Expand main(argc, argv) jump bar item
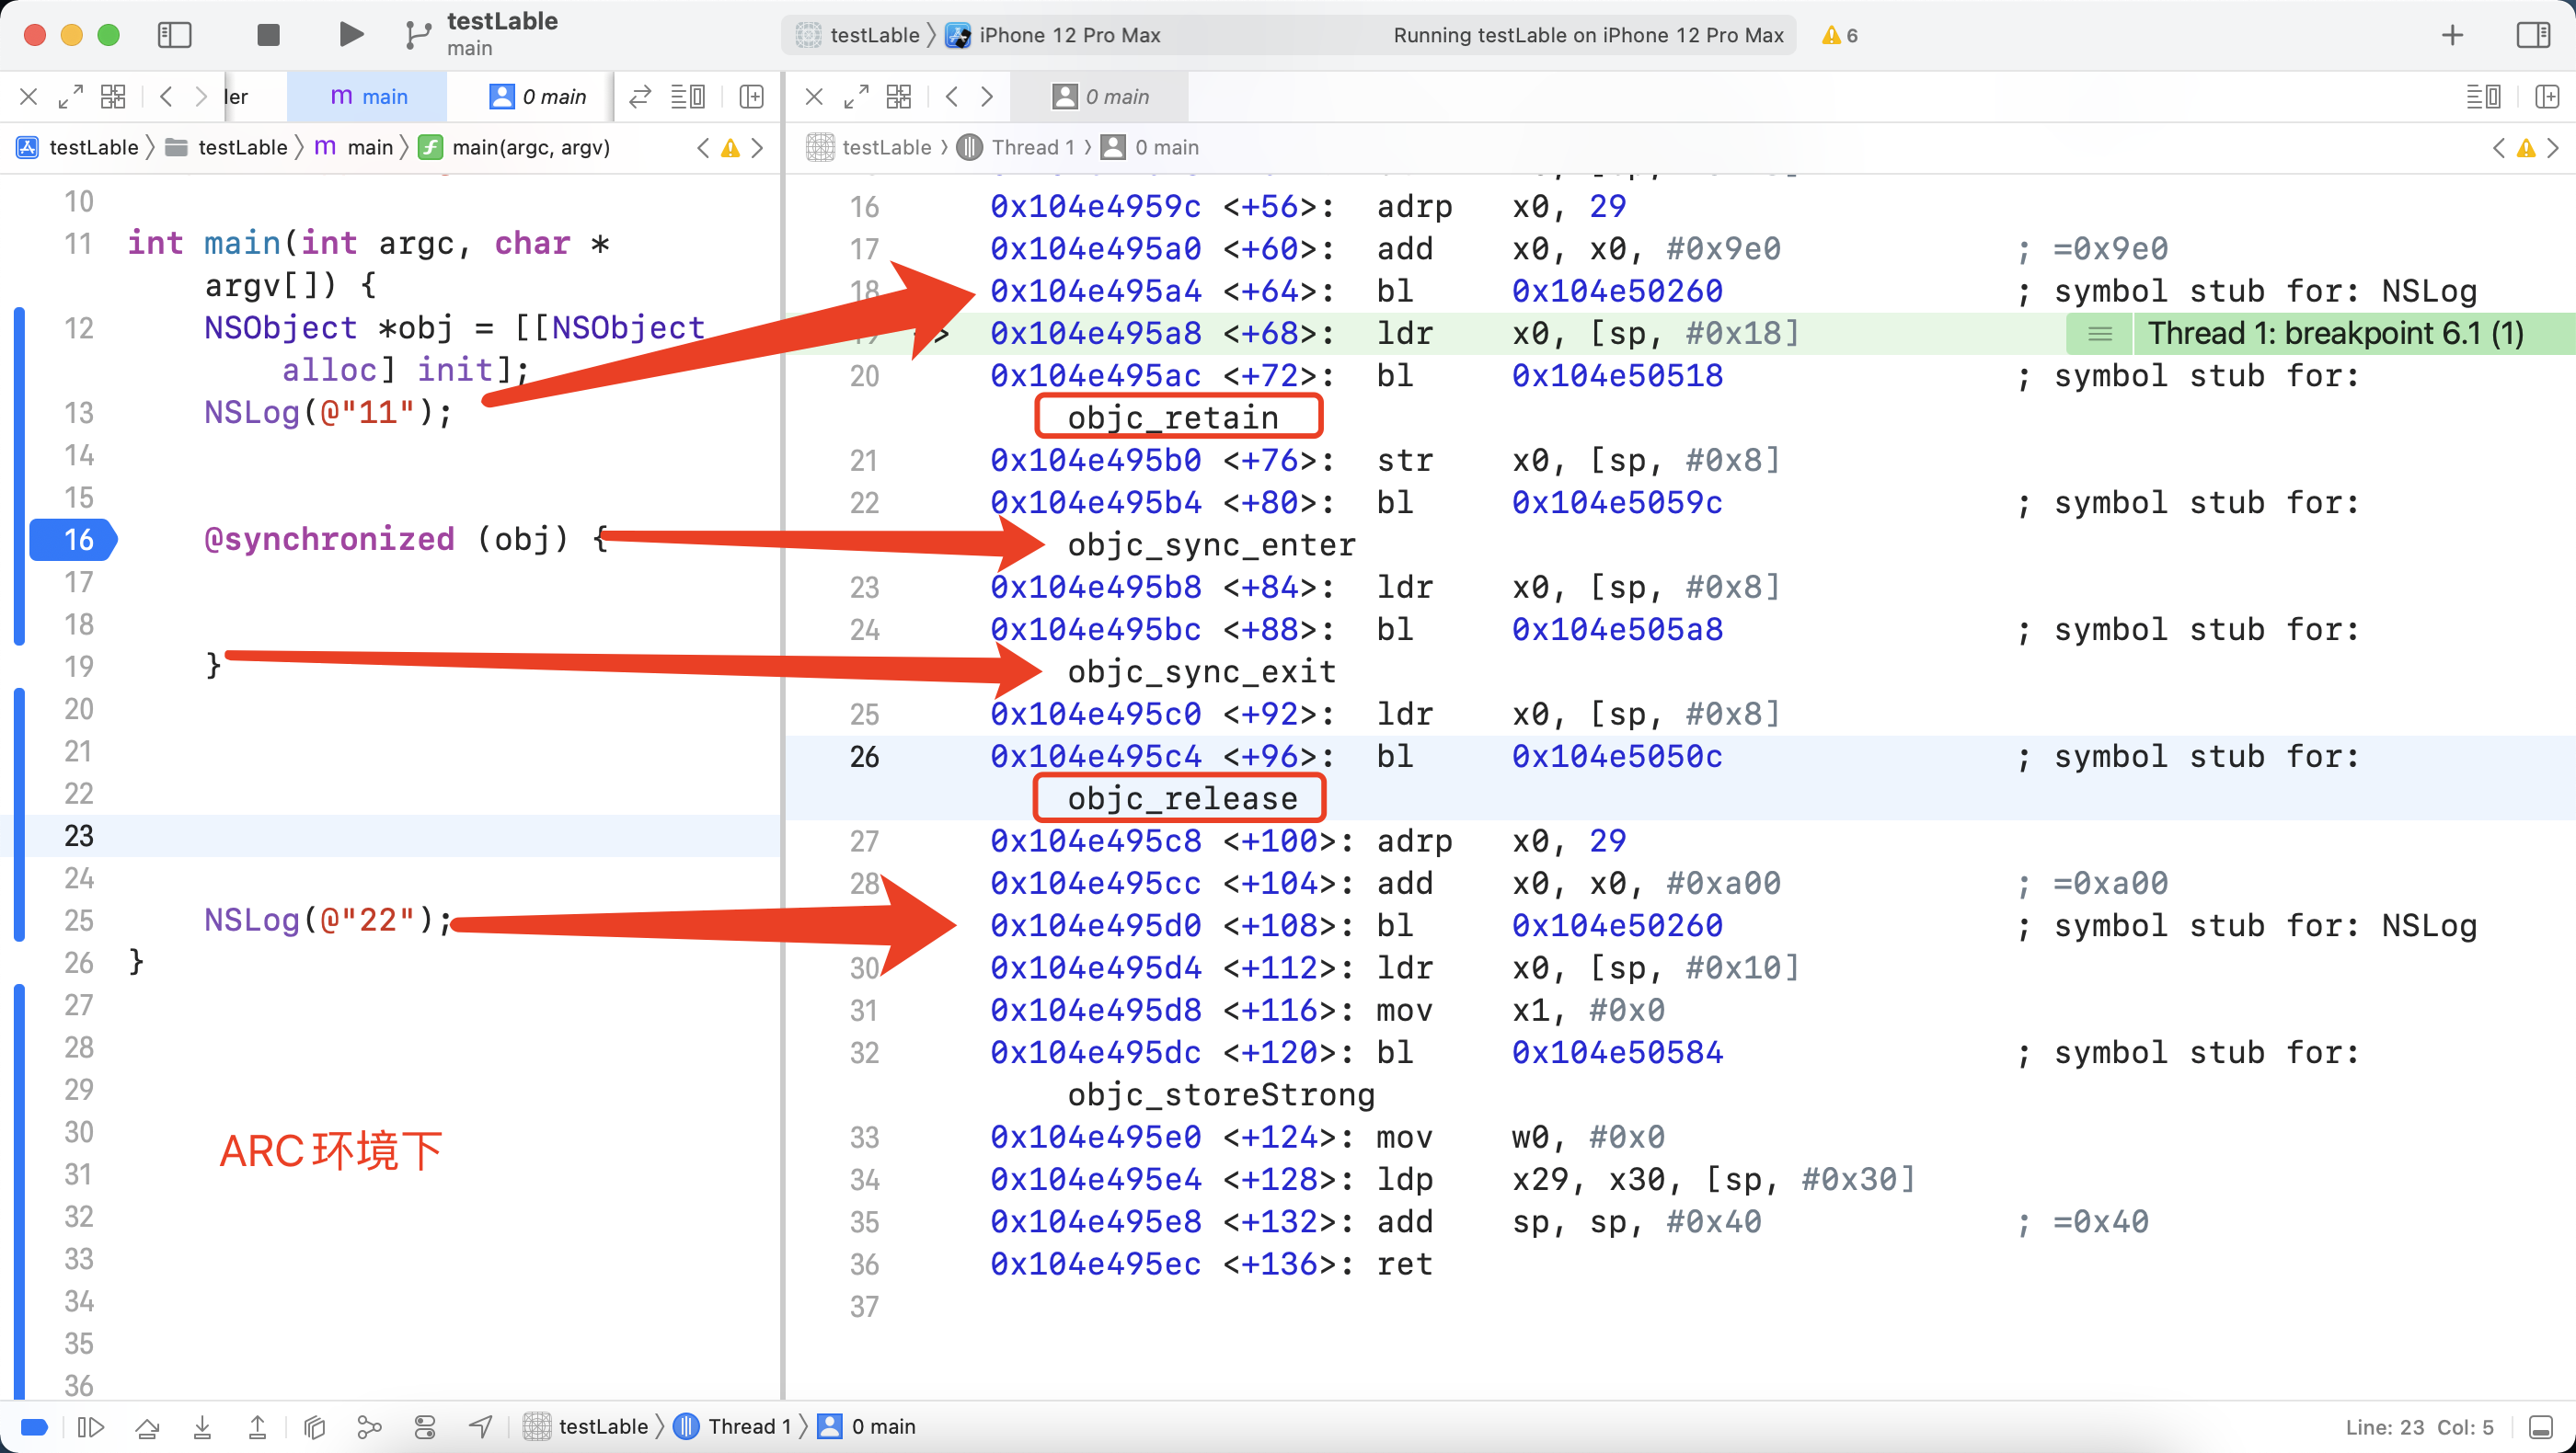 click(x=530, y=148)
